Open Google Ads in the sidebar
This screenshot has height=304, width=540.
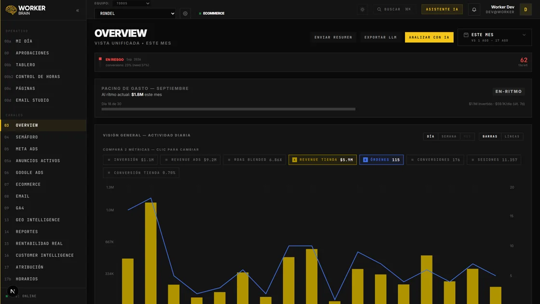click(x=43, y=173)
